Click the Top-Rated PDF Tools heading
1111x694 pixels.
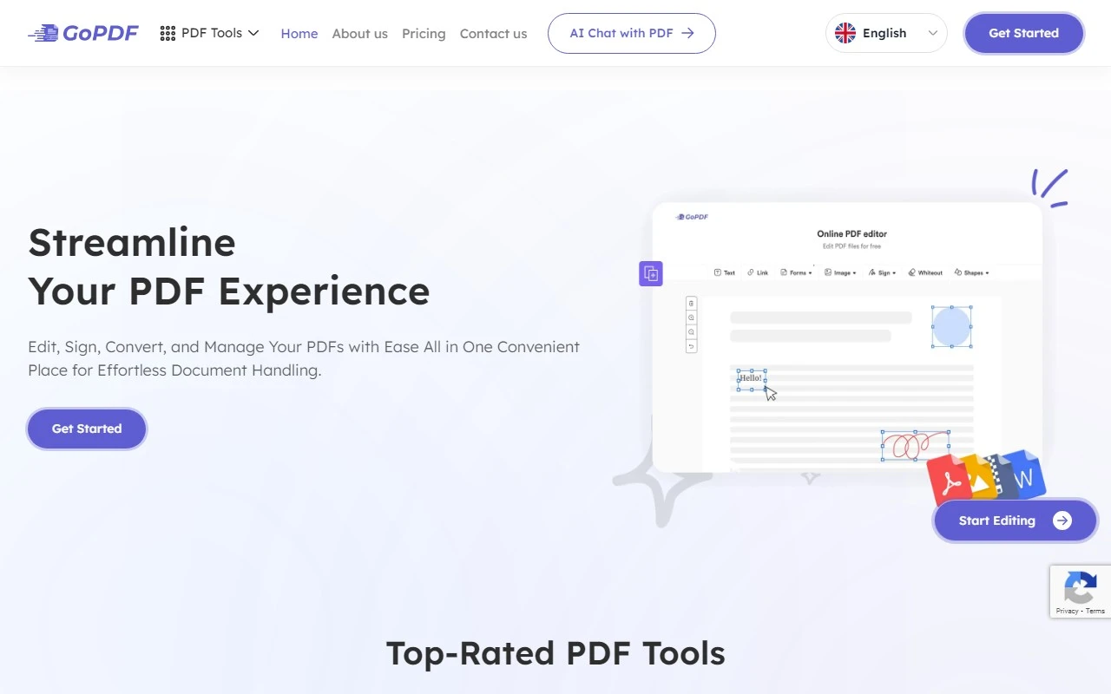pyautogui.click(x=555, y=653)
